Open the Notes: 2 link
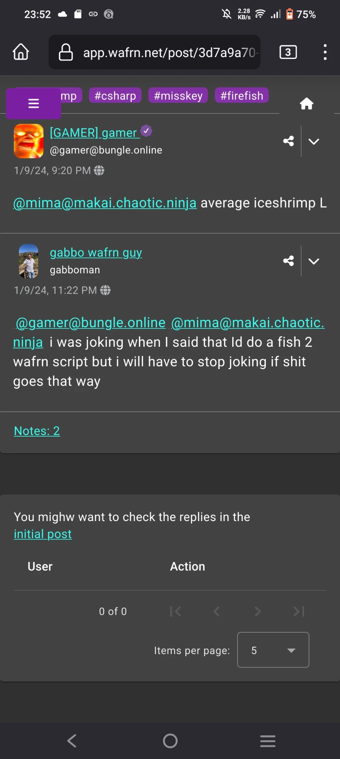Screen dimensions: 340x759 click(37, 431)
